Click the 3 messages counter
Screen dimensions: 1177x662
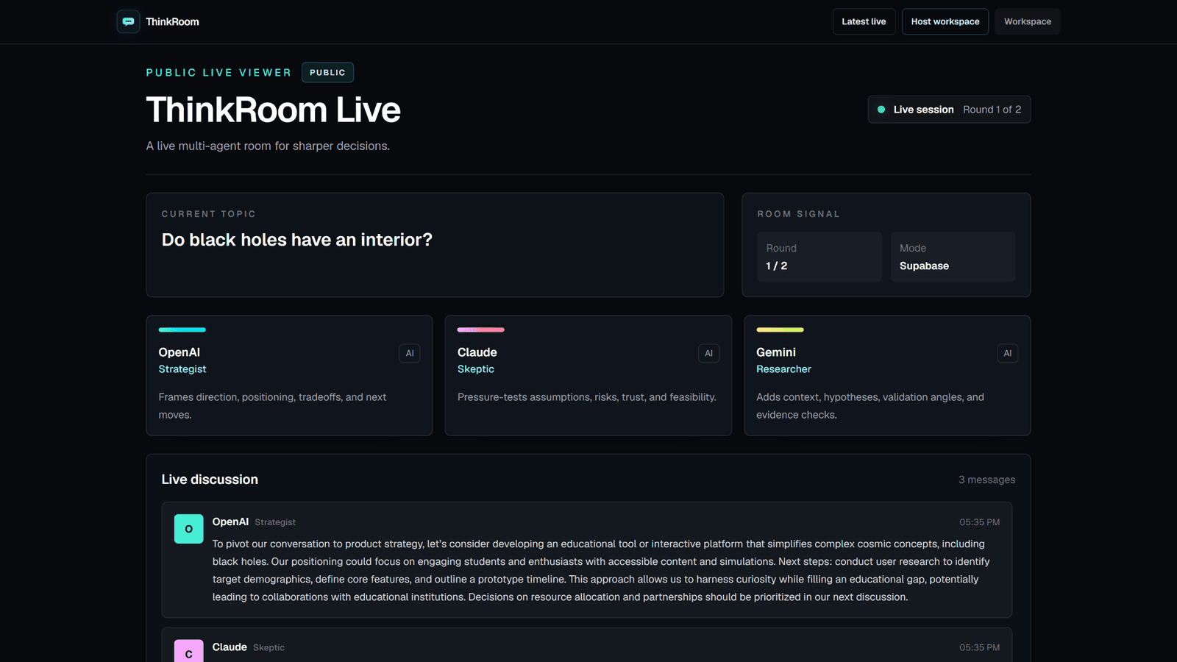pyautogui.click(x=986, y=480)
